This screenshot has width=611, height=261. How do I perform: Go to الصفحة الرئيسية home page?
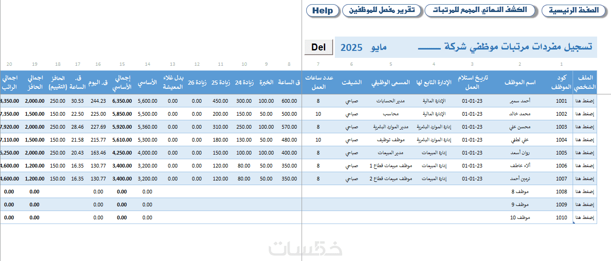pyautogui.click(x=574, y=11)
